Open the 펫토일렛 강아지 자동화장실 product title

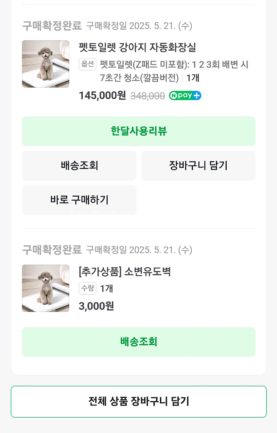tap(137, 47)
